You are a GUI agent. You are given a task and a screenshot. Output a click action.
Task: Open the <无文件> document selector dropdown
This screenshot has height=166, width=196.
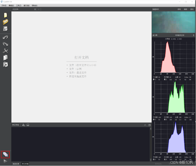24,9
